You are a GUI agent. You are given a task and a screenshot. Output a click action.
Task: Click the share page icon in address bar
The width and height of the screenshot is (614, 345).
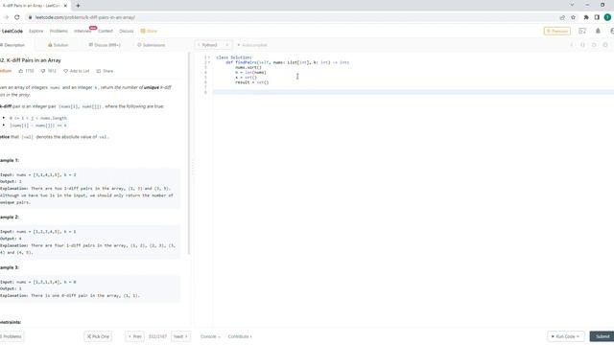562,17
